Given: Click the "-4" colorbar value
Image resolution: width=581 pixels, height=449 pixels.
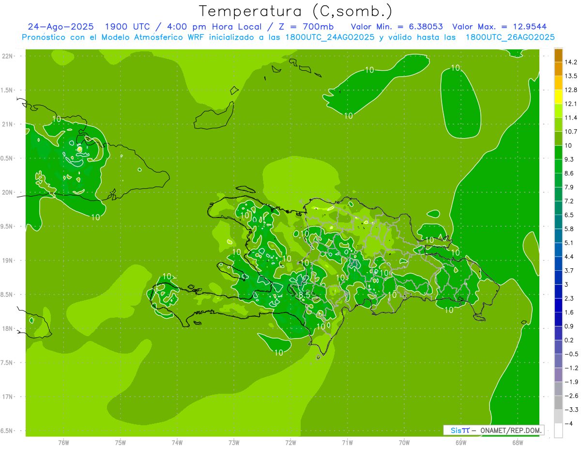Looking at the screenshot, I should (x=569, y=424).
